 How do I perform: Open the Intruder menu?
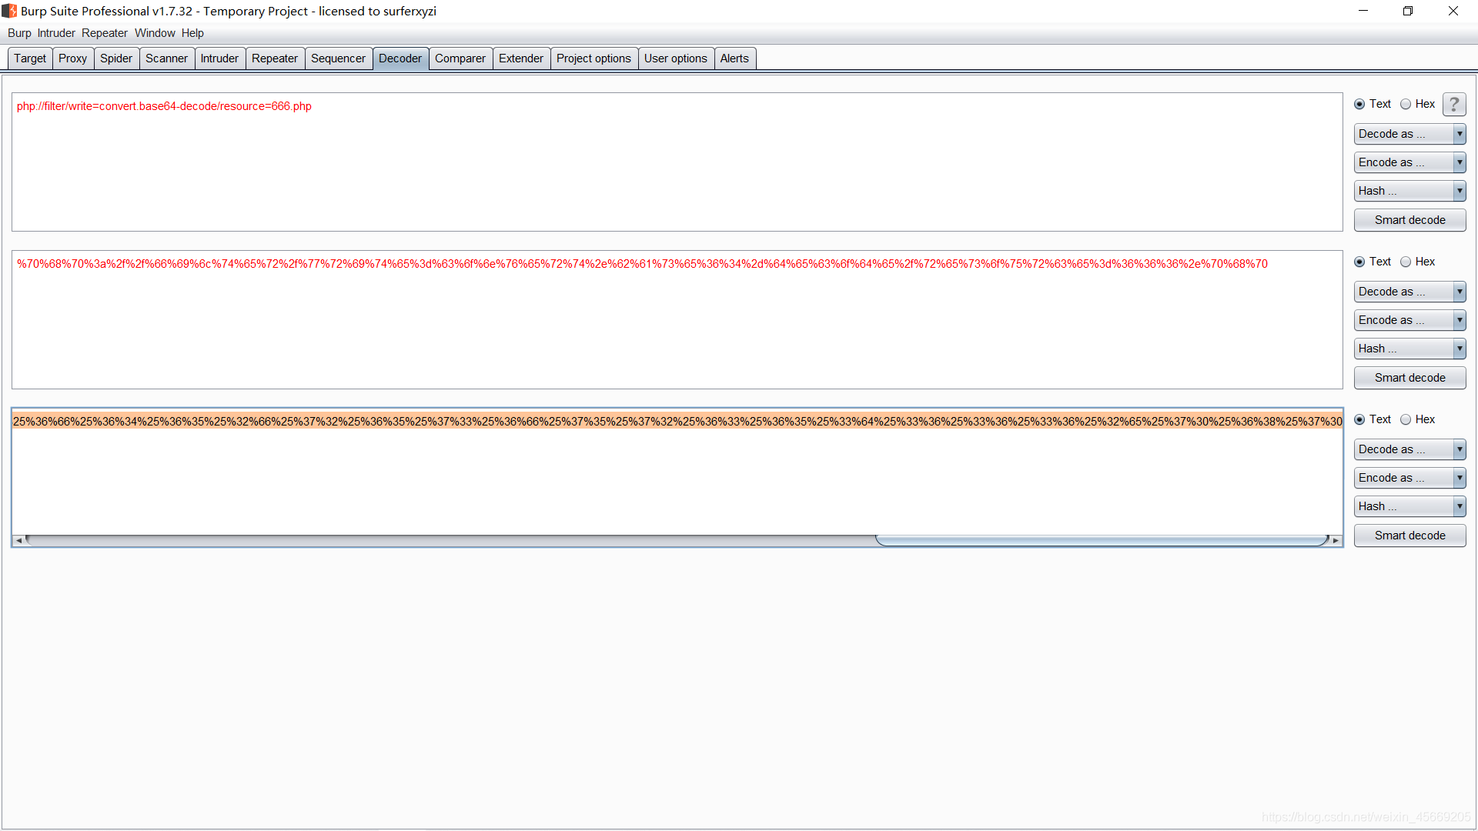click(55, 32)
